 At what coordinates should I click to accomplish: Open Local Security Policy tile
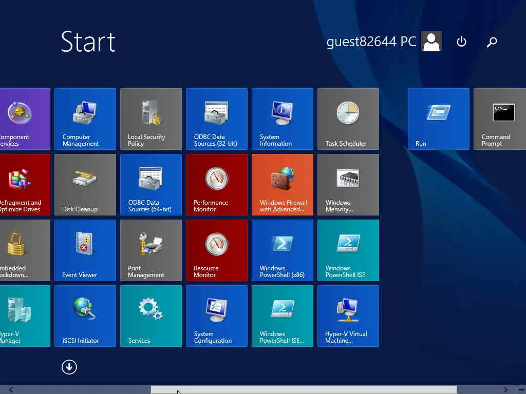[x=151, y=119]
